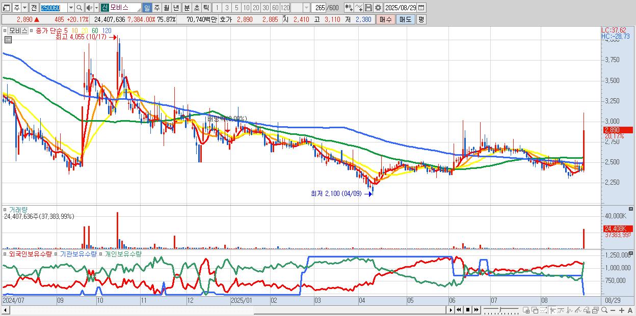The height and width of the screenshot is (316, 636).
Task: Select the 3 interval button
Action: coord(227,8)
